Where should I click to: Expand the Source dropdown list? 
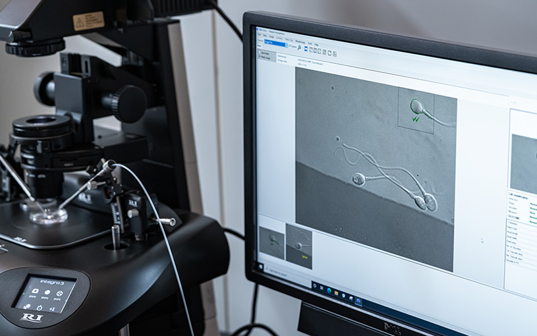287,45
